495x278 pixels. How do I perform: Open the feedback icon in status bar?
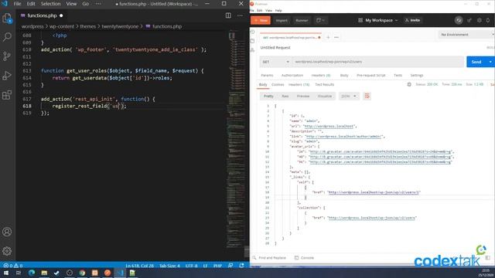[x=230, y=266]
